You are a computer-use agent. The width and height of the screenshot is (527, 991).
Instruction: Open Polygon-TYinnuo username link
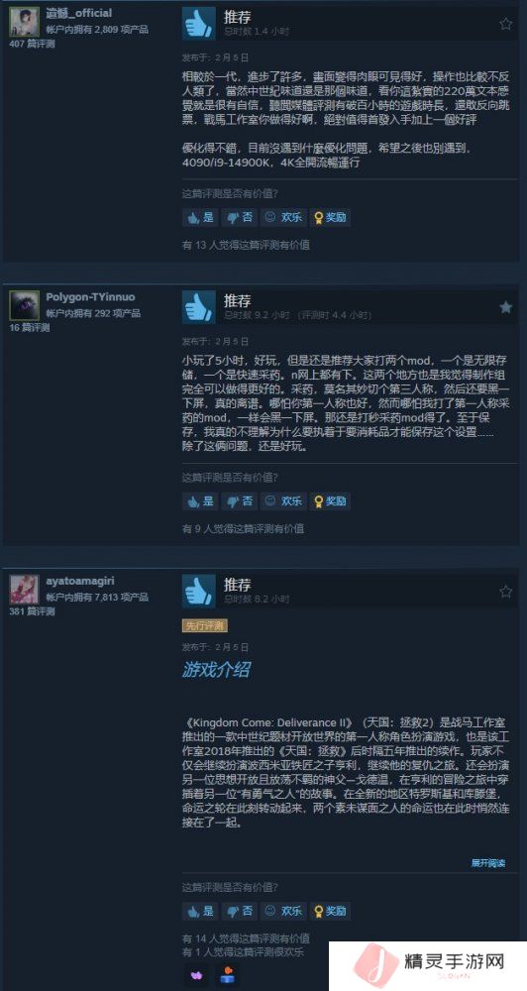pyautogui.click(x=90, y=297)
